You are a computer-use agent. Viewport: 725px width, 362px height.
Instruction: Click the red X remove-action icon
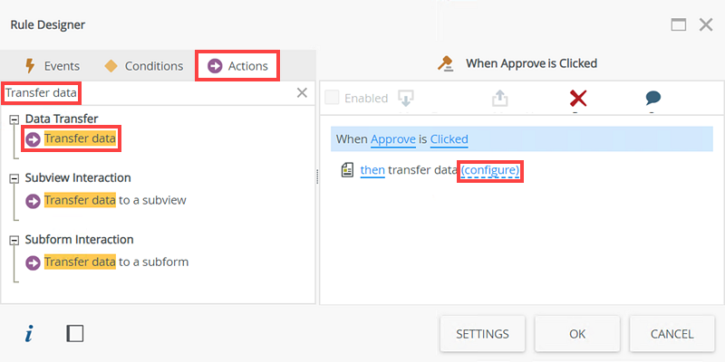576,98
